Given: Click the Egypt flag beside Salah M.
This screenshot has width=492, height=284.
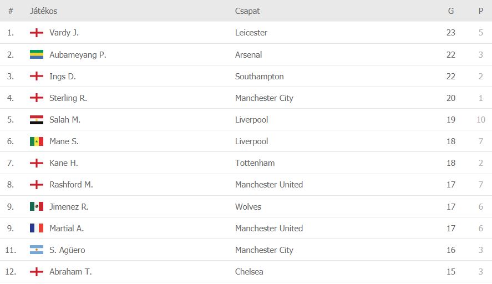Looking at the screenshot, I should (x=37, y=120).
